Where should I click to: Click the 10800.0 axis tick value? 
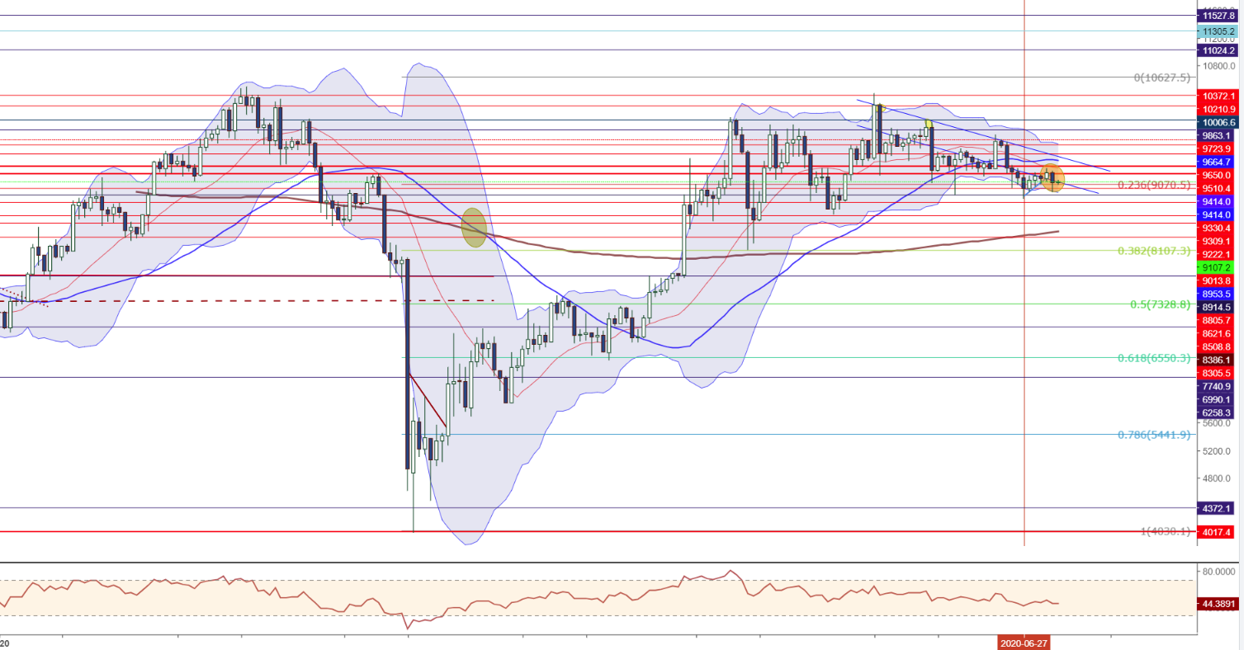coord(1218,66)
